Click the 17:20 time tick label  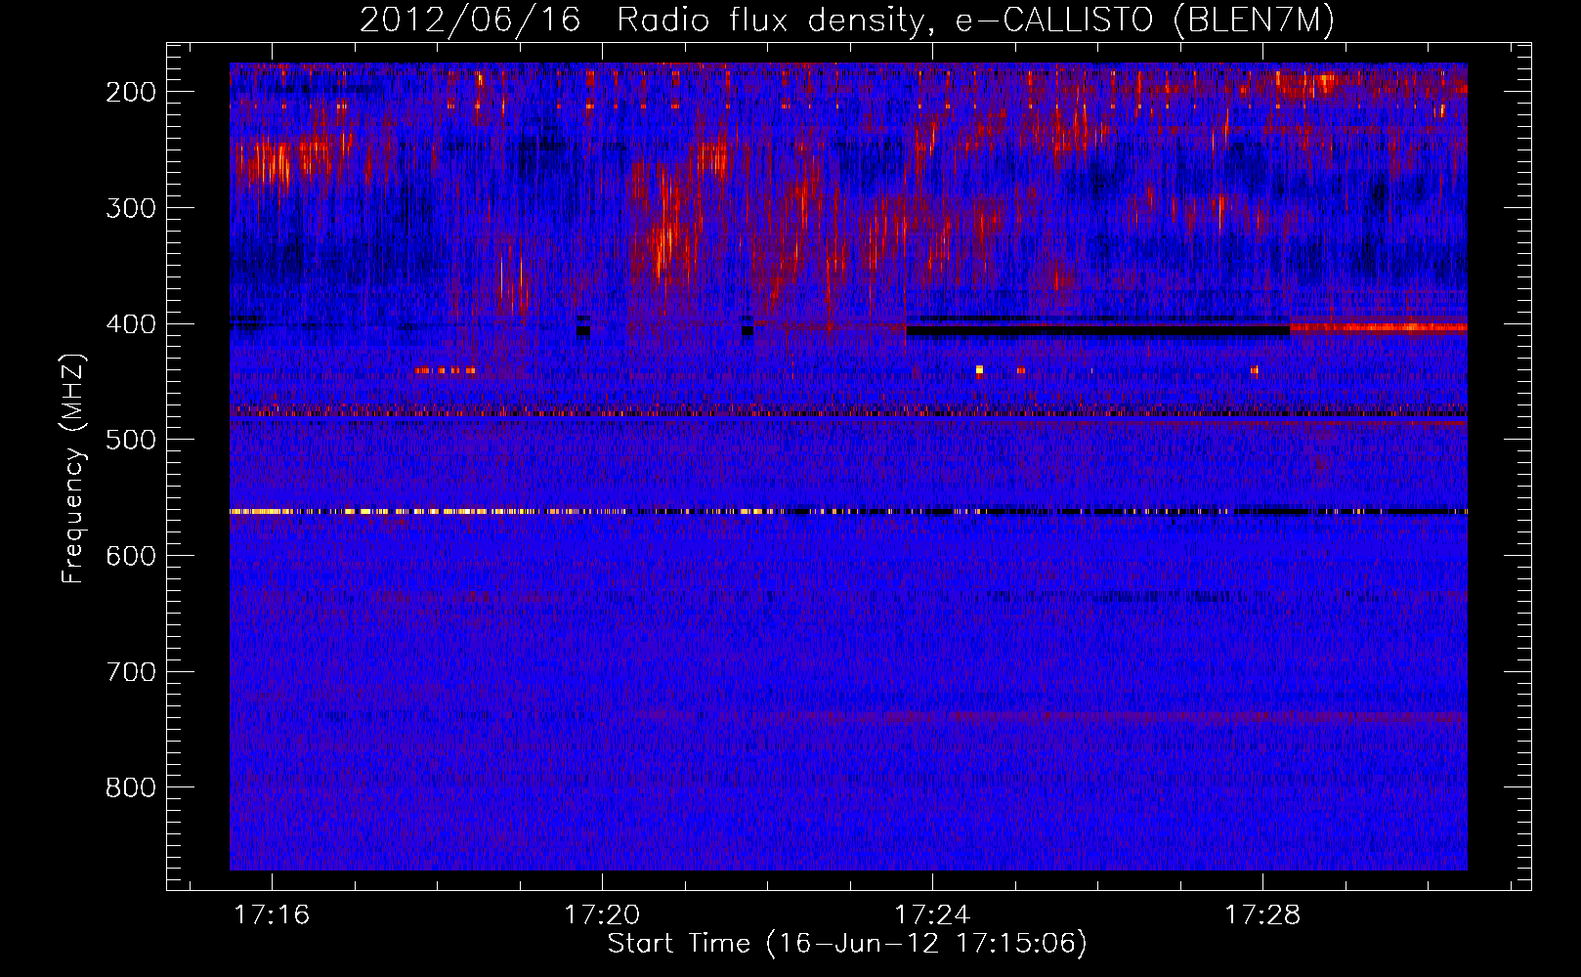[x=603, y=914]
